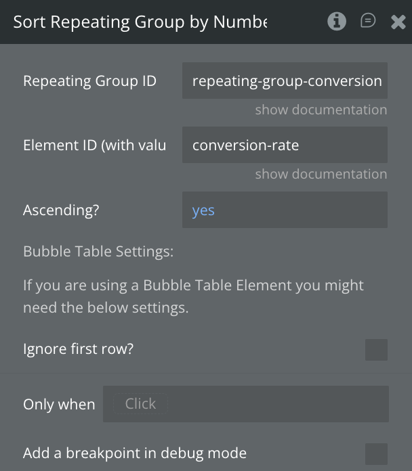Enable the Ignore first row checkbox
Screen dimensions: 412x471
click(x=376, y=350)
